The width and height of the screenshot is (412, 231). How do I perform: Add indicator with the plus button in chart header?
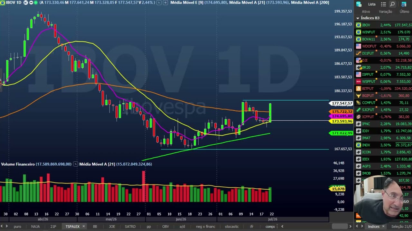165,3
